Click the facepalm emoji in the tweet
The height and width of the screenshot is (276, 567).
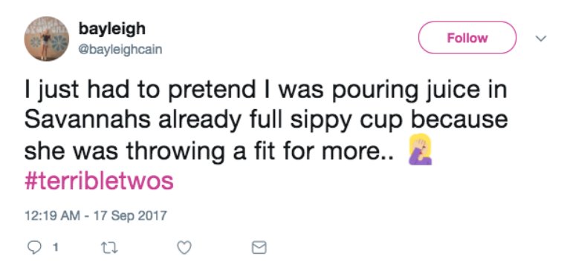420,149
